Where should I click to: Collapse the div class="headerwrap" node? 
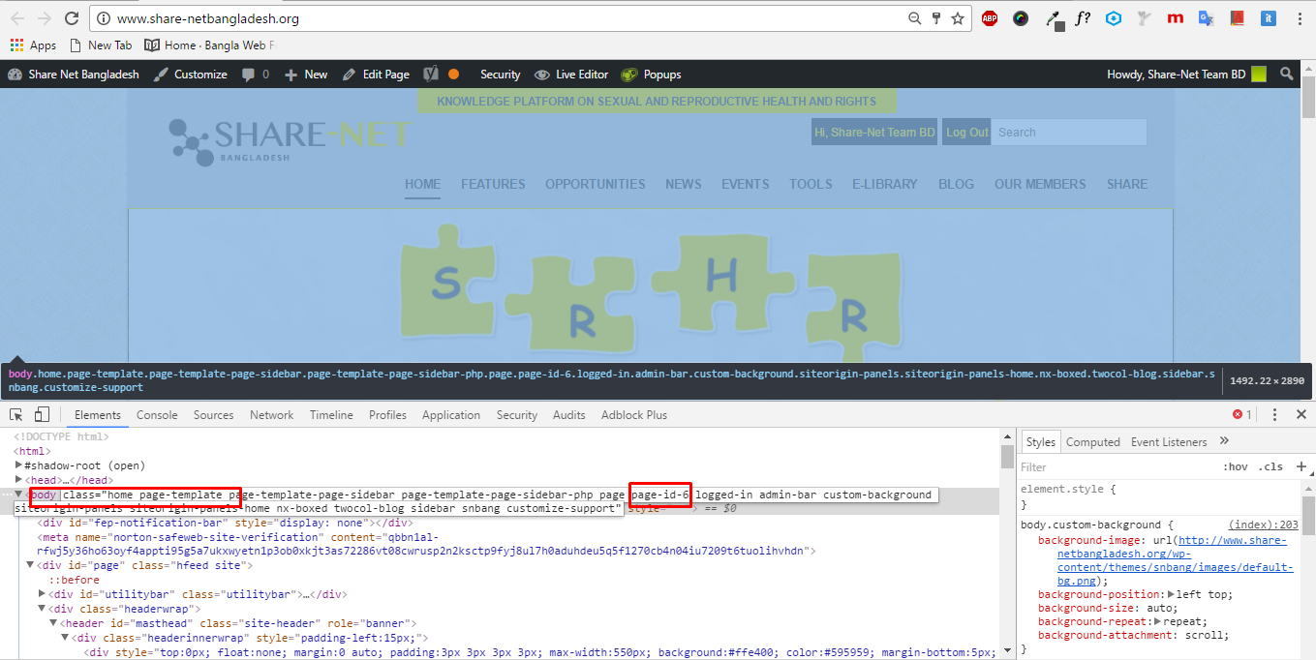click(x=42, y=609)
